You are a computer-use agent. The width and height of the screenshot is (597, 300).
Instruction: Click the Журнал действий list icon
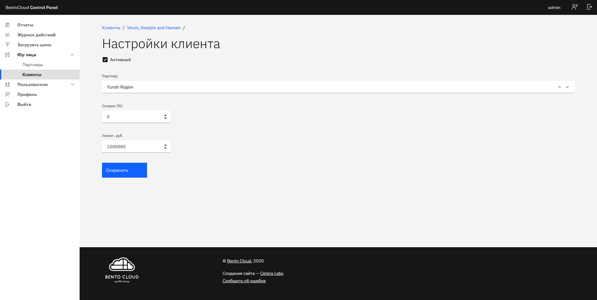[x=7, y=35]
